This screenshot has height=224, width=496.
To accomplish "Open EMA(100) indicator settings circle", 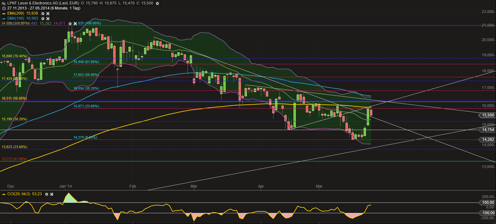I will (x=43, y=19).
